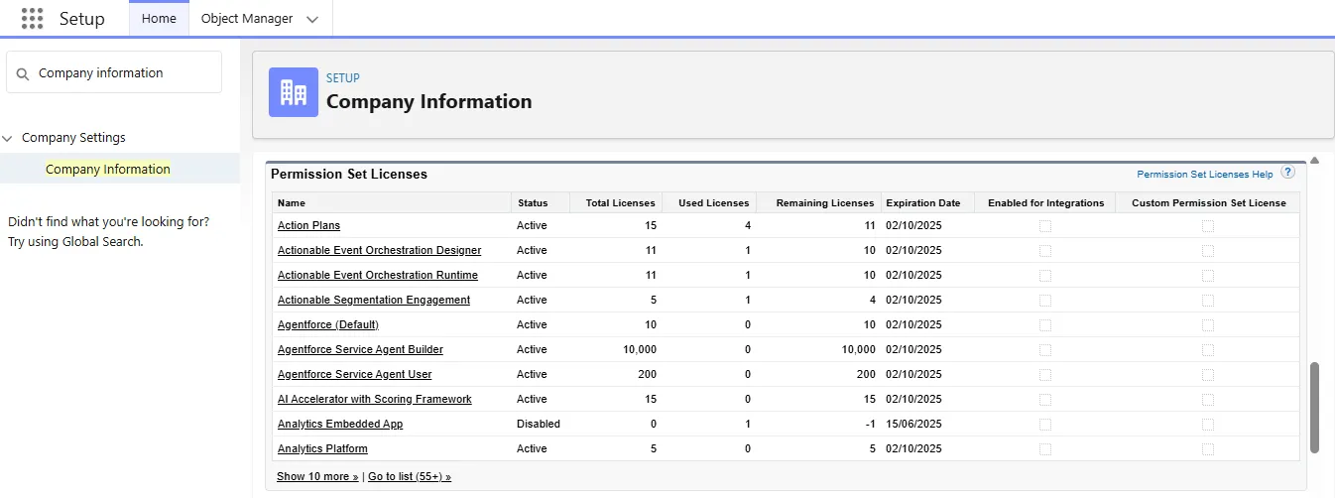
Task: Check Enabled for Integrations for Analytics Platform
Action: (x=1044, y=449)
